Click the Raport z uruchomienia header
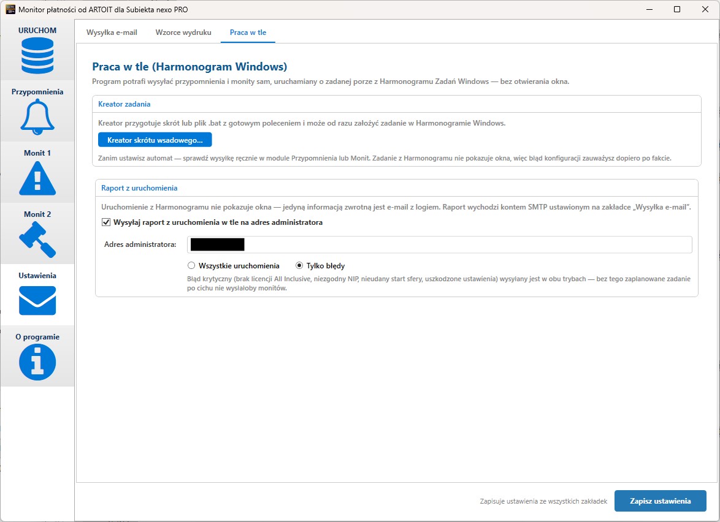Viewport: 720px width, 522px height. (139, 188)
